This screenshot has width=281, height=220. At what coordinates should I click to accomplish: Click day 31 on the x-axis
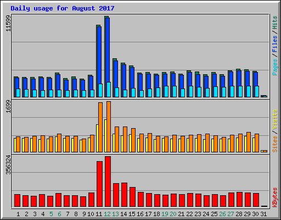pos(263,214)
